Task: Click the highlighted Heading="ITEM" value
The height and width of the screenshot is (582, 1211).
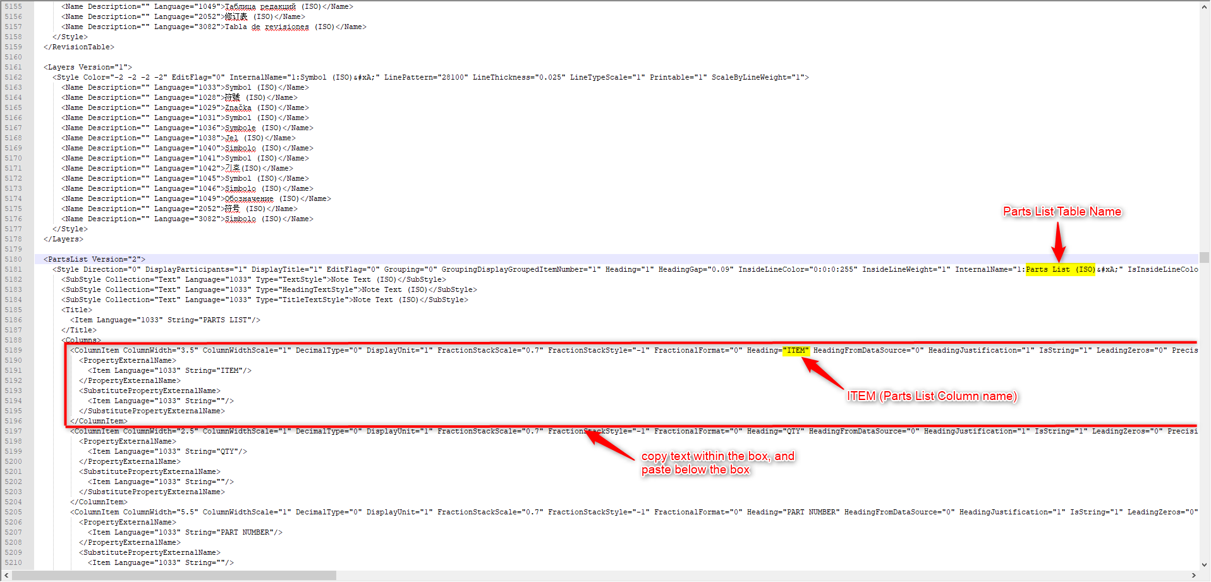Action: pyautogui.click(x=796, y=350)
